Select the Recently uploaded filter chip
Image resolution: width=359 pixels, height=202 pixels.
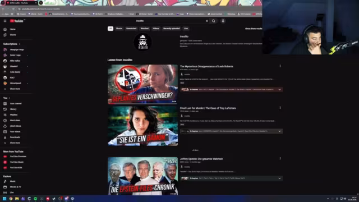point(172,29)
